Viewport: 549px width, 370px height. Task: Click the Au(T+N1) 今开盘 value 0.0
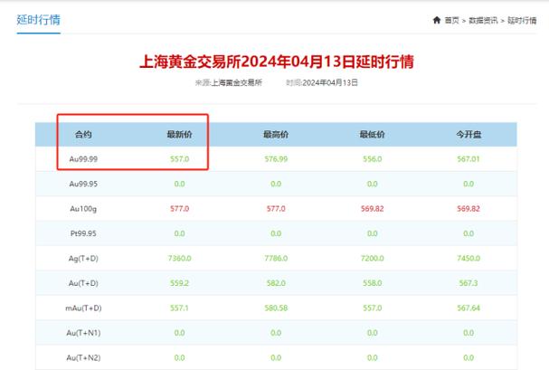tap(469, 333)
